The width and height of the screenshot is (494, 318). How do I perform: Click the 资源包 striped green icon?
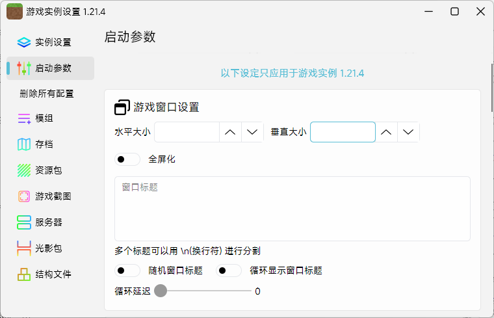coord(24,170)
